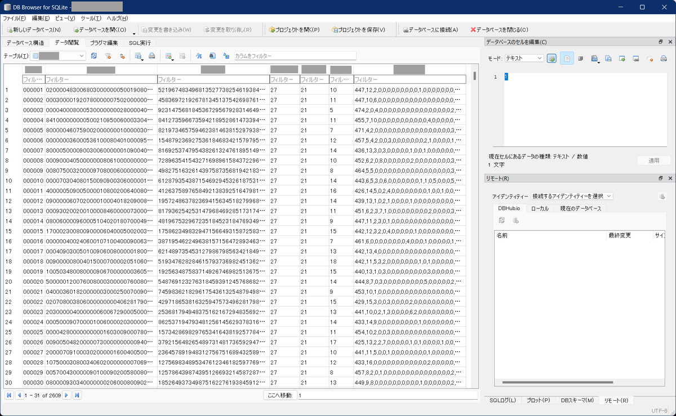The height and width of the screenshot is (416, 676).
Task: Open the ヘルプ(H) menu
Action: pyautogui.click(x=117, y=19)
